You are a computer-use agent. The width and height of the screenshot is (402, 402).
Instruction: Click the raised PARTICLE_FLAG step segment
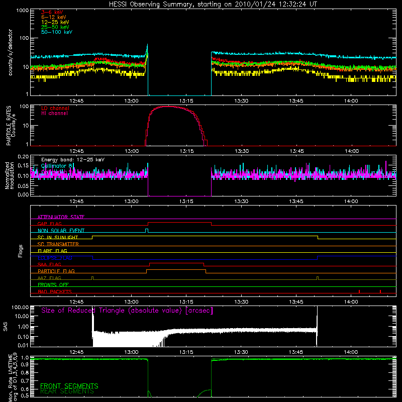pos(176,270)
